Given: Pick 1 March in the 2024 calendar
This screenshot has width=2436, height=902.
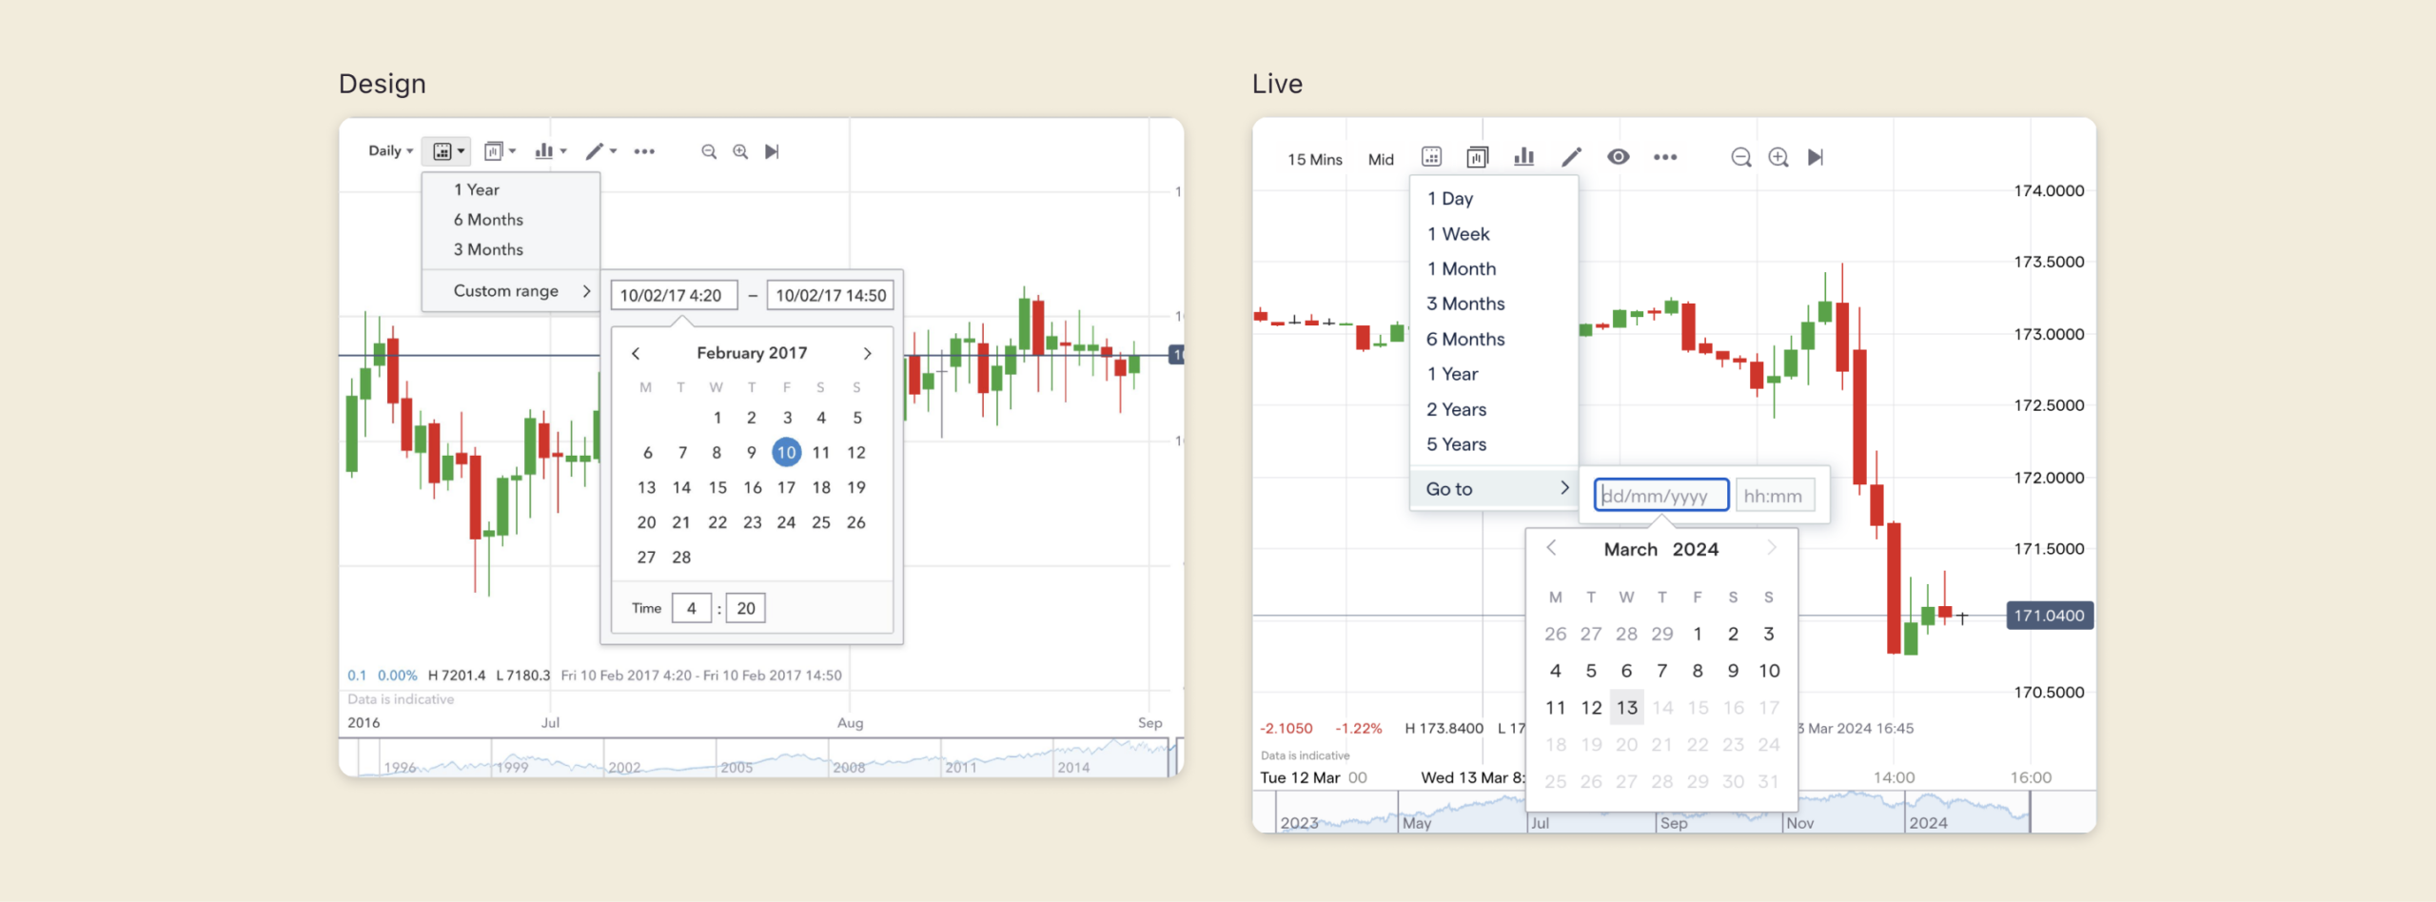Looking at the screenshot, I should point(1698,634).
